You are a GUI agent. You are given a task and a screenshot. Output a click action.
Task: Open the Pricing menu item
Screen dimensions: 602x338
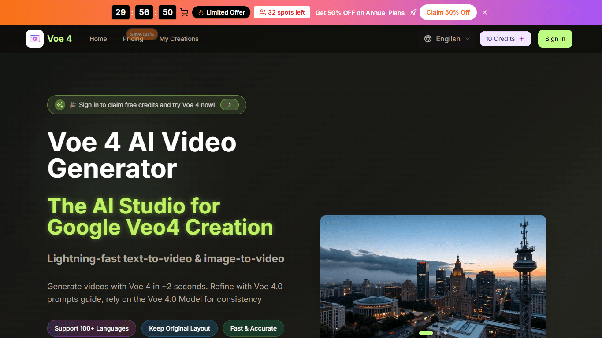click(133, 39)
